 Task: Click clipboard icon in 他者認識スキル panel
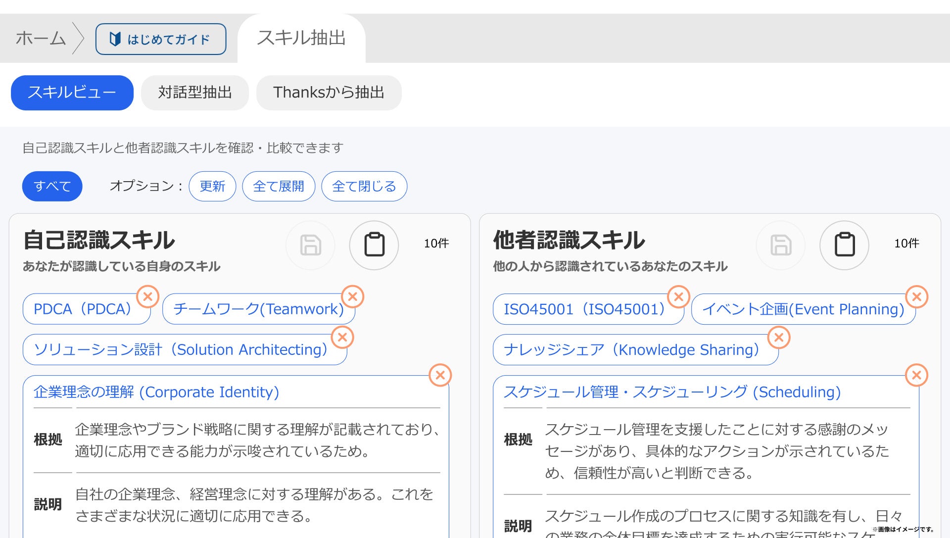point(844,245)
